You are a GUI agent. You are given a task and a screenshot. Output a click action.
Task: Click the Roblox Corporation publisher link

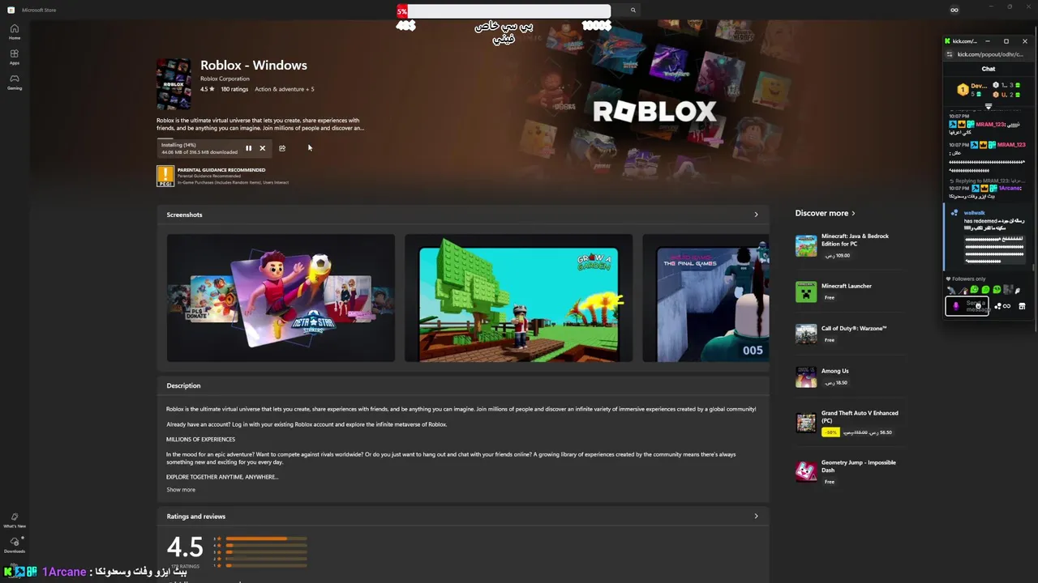point(225,79)
